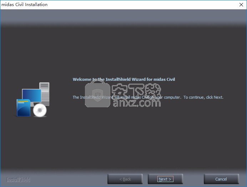Close the midas Civil Installation window
This screenshot has width=247, height=187.
click(241, 5)
